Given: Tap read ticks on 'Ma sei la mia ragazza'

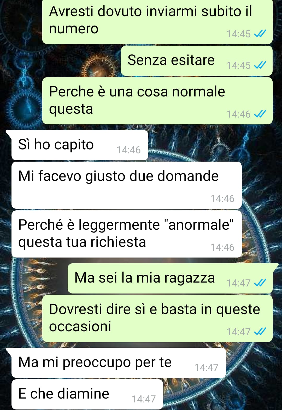Looking at the screenshot, I should pos(260,283).
